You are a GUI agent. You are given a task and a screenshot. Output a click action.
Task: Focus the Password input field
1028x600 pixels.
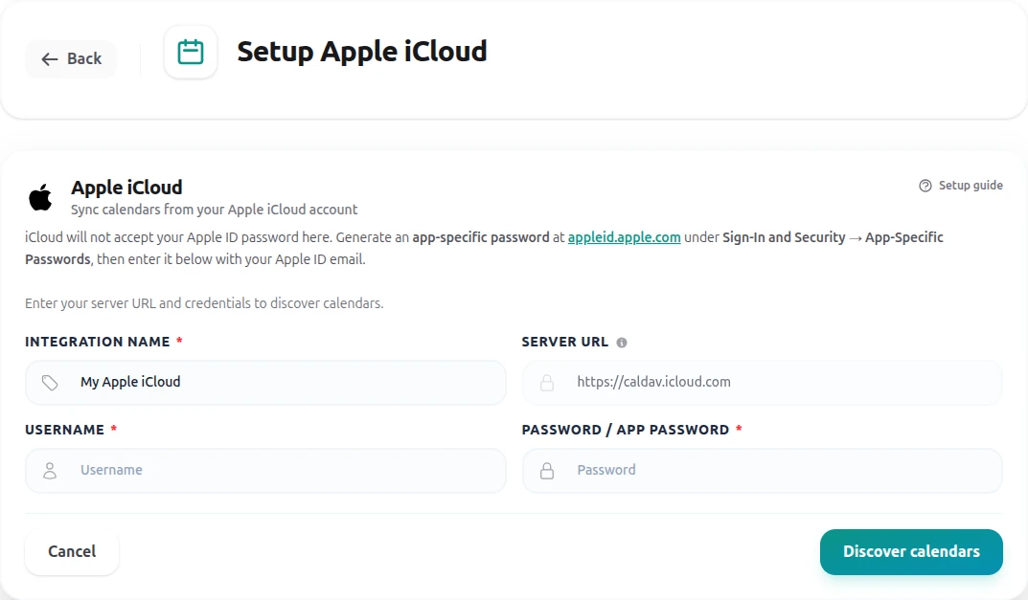(762, 470)
